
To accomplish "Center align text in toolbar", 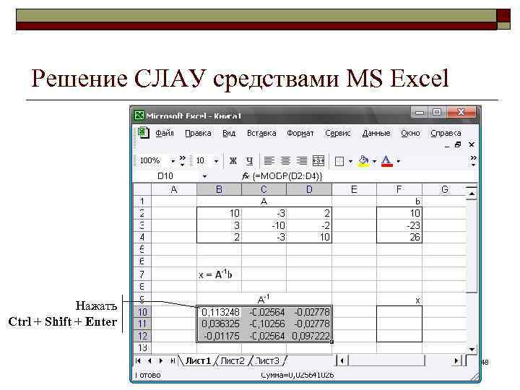I will pyautogui.click(x=285, y=161).
